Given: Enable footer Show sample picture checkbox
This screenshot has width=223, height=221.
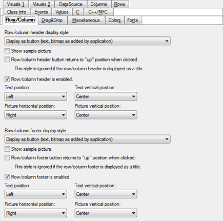Looking at the screenshot, I should coord(7,149).
